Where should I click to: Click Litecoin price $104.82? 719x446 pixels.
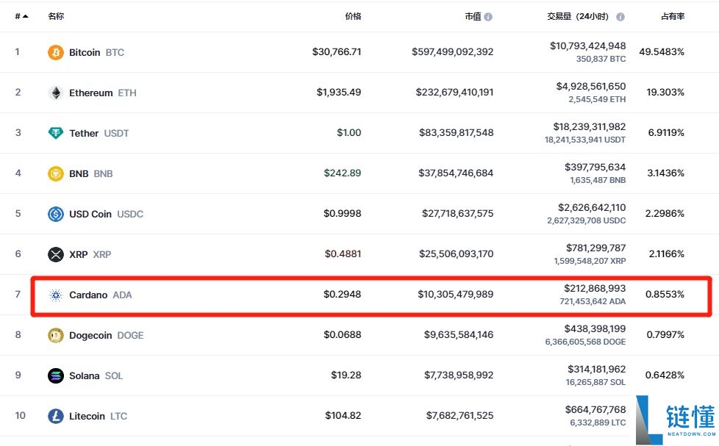tap(343, 415)
